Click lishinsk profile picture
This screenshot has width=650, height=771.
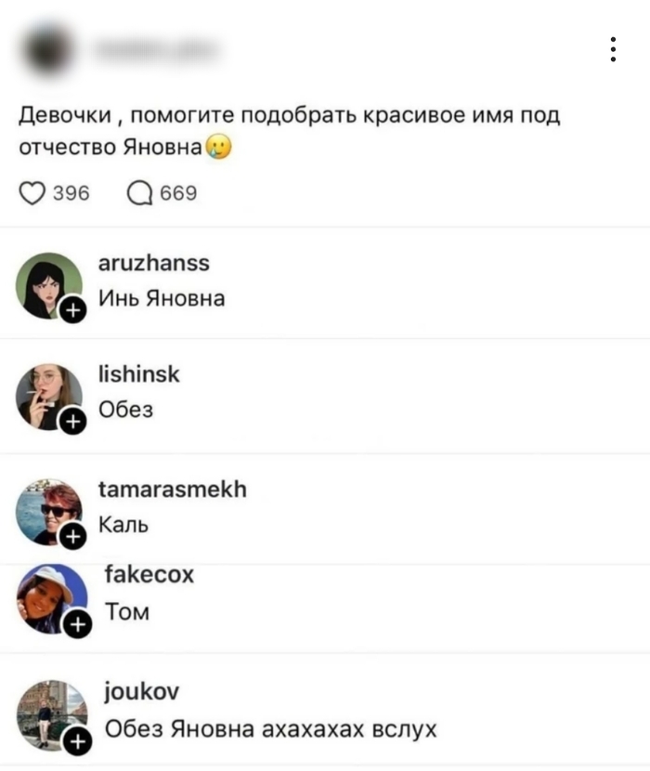(49, 397)
